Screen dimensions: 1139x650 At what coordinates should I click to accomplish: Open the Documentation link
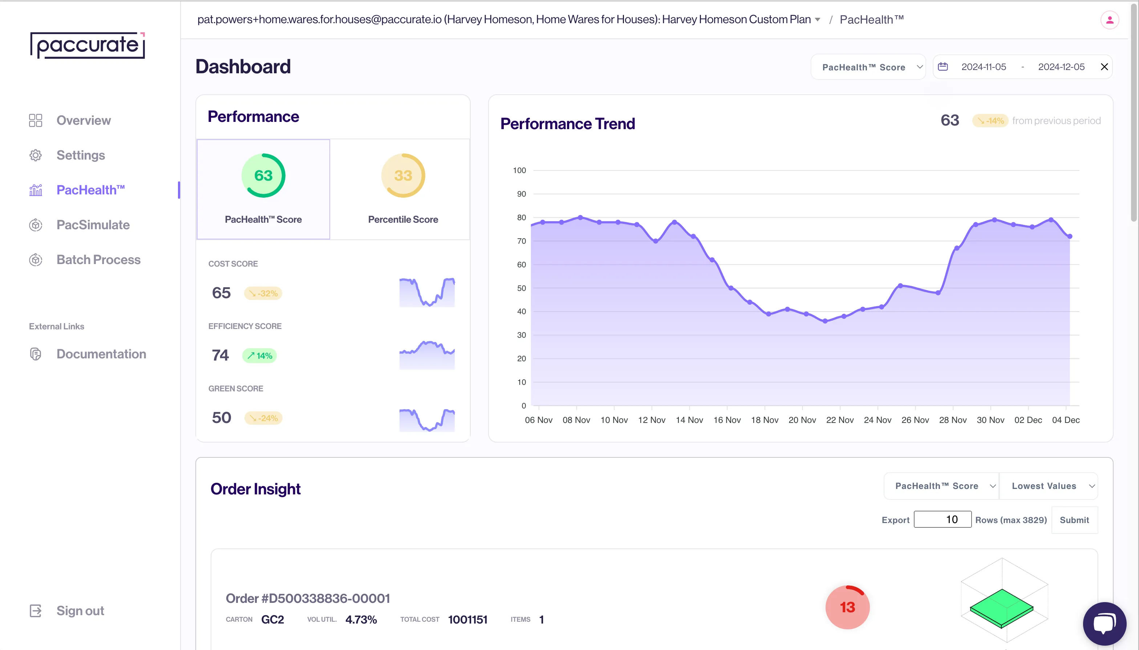[x=101, y=354]
